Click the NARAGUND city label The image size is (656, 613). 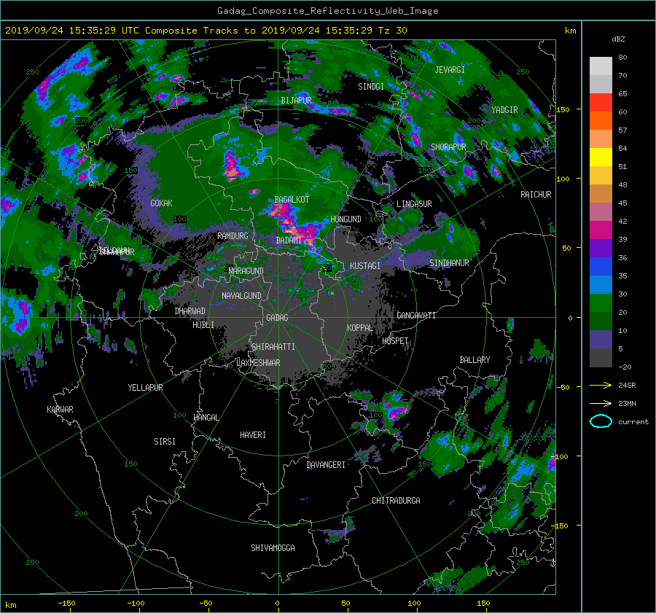coord(246,271)
